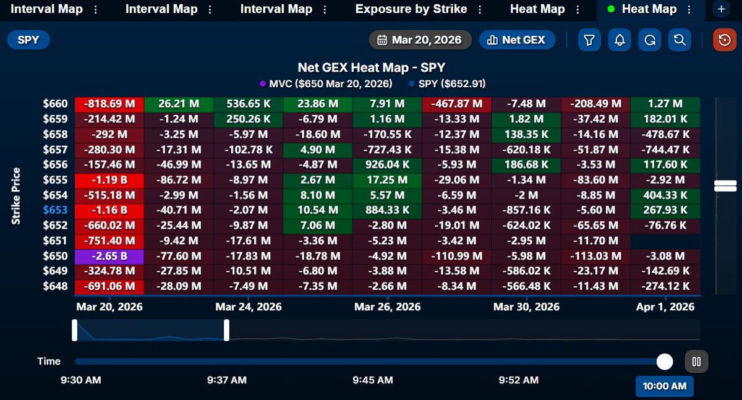Click the right handle of the date range selector
Image resolution: width=742 pixels, height=400 pixels.
[x=226, y=330]
